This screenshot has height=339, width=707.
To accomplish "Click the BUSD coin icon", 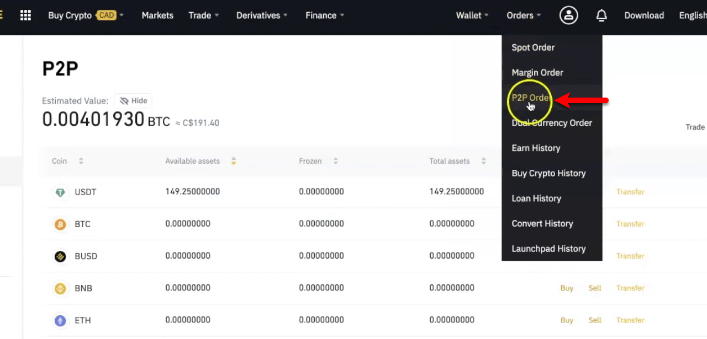I will click(x=60, y=256).
